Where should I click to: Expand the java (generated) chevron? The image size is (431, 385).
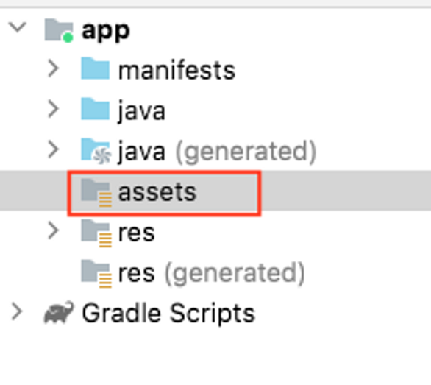pyautogui.click(x=54, y=149)
